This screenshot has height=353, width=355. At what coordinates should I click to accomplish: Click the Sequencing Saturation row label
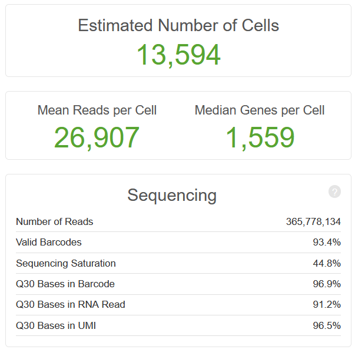pos(66,263)
